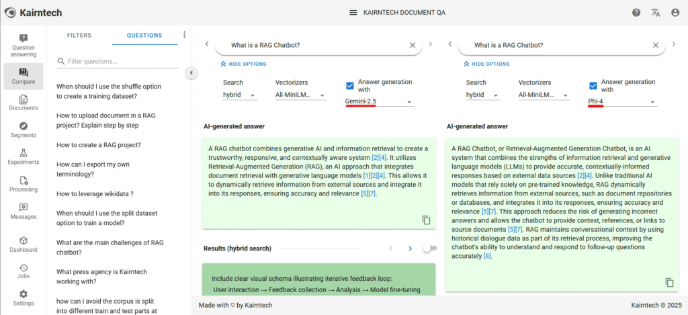Image resolution: width=688 pixels, height=315 pixels.
Task: Open the Experiments flask icon
Action: [x=24, y=157]
